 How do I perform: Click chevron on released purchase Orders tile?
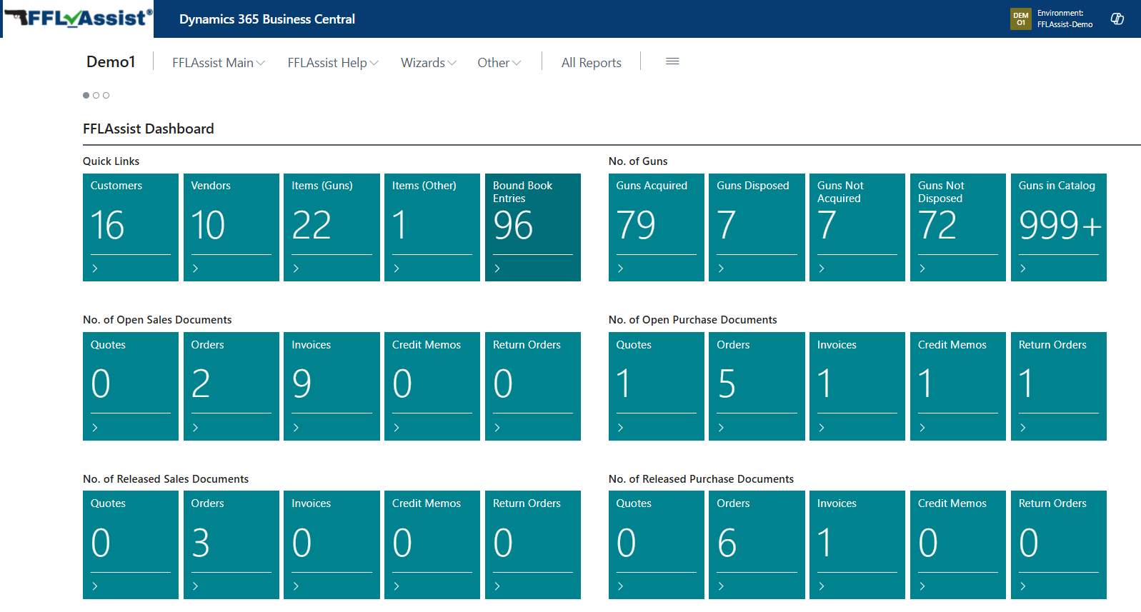point(721,586)
